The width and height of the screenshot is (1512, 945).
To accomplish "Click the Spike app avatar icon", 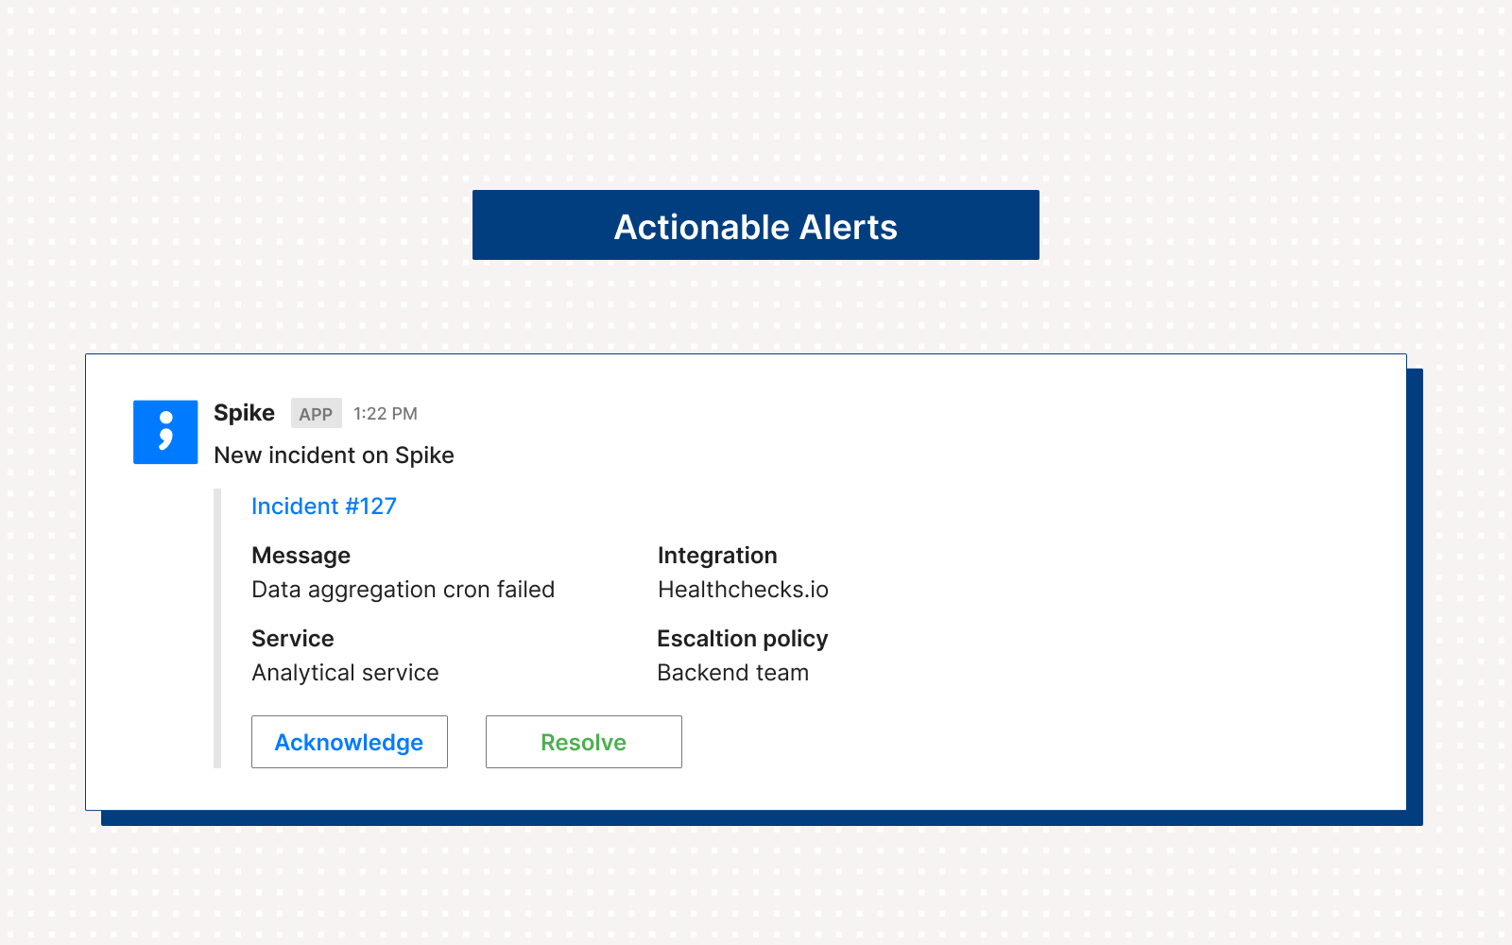I will 165,432.
